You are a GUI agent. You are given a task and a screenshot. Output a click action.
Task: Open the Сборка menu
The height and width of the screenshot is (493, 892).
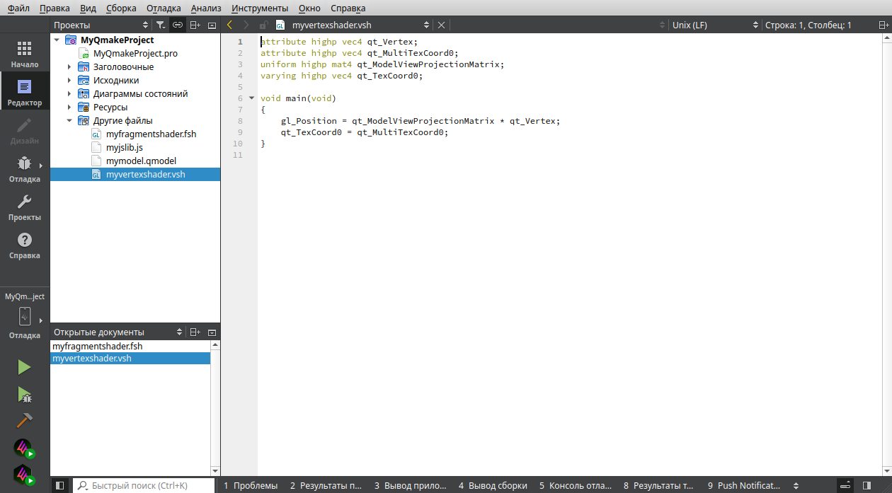[x=121, y=8]
